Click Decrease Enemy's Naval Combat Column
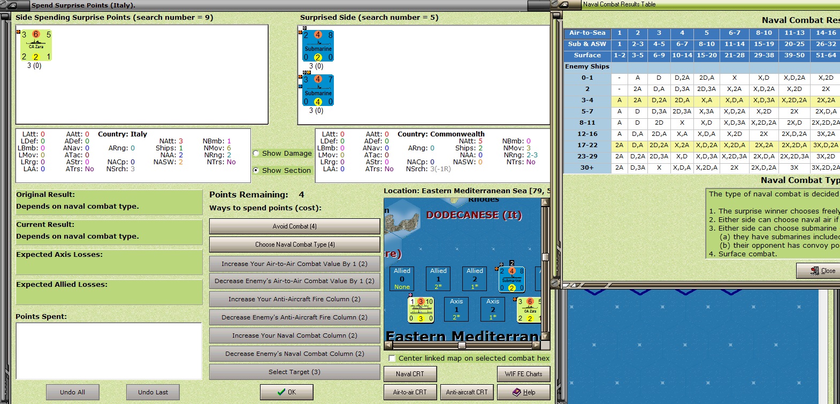This screenshot has width=840, height=404. [x=295, y=354]
